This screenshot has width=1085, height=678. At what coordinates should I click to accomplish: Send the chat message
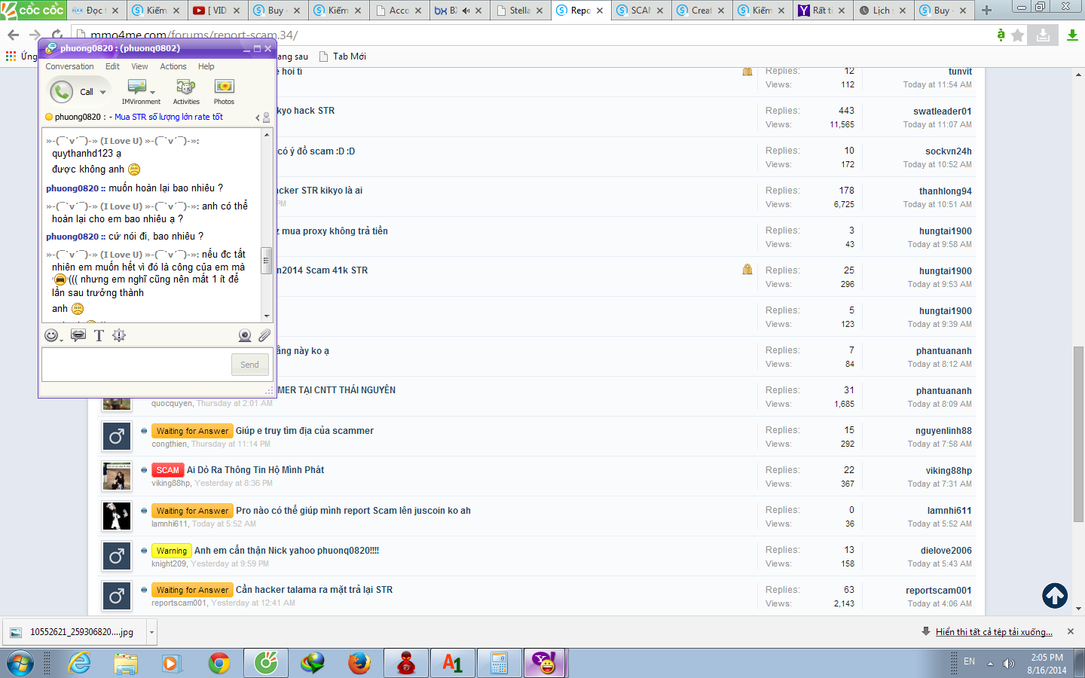[x=249, y=365]
